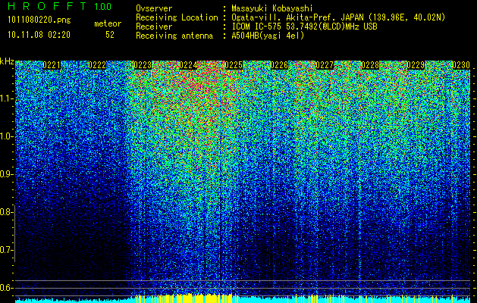This screenshot has height=303, width=477.
Task: Click the 0225 time marker
Action: click(x=234, y=65)
